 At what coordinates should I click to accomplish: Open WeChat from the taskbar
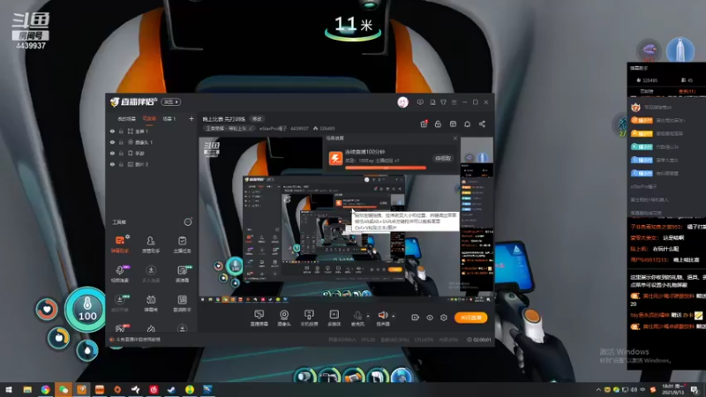pyautogui.click(x=63, y=389)
